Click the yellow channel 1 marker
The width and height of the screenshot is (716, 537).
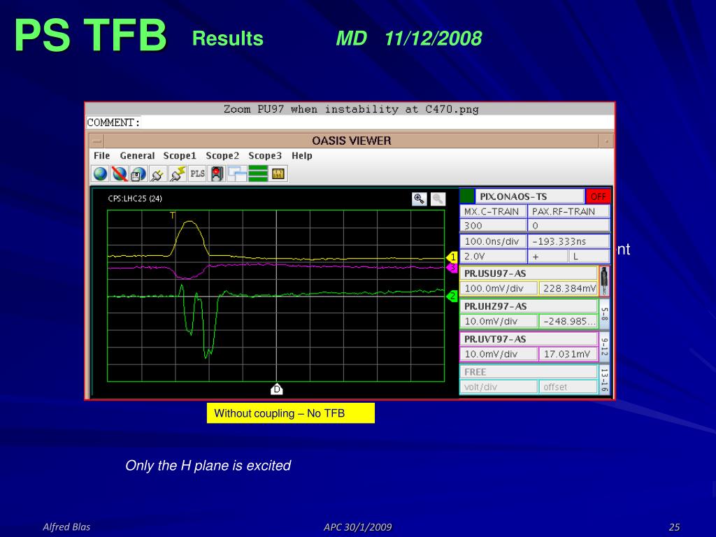(452, 257)
